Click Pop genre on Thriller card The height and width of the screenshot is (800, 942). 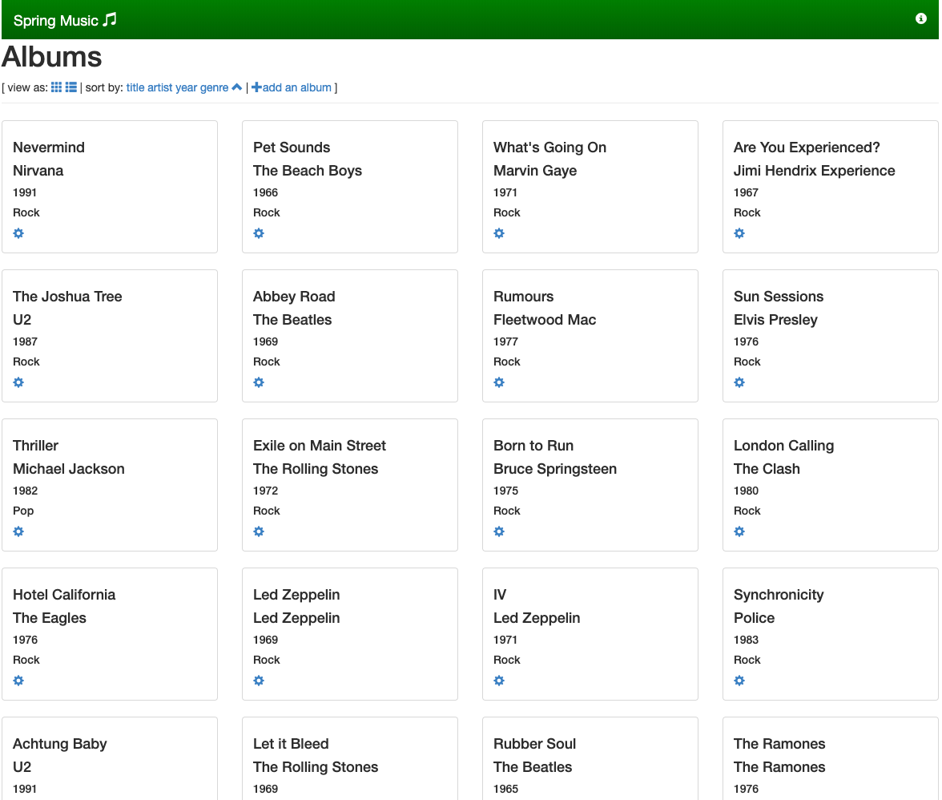[23, 511]
